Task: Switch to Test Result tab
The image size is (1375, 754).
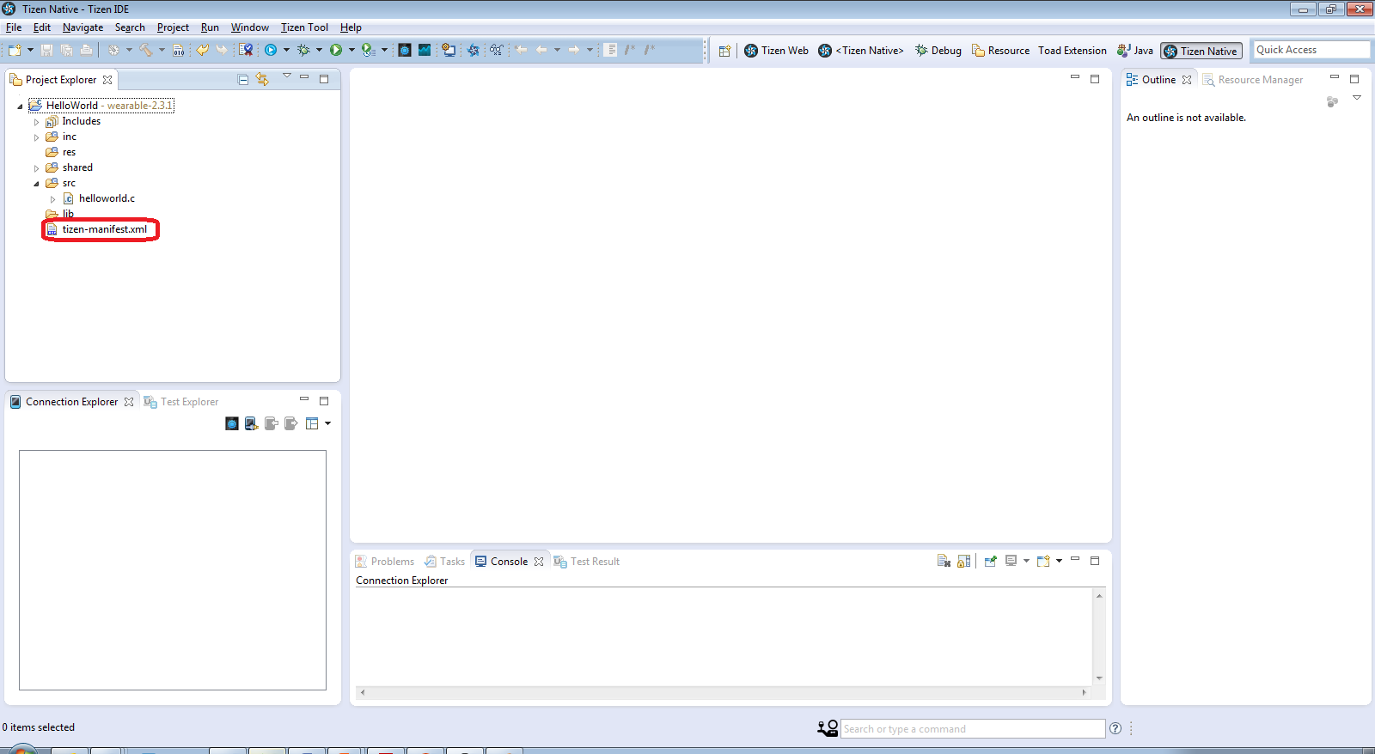Action: [587, 561]
